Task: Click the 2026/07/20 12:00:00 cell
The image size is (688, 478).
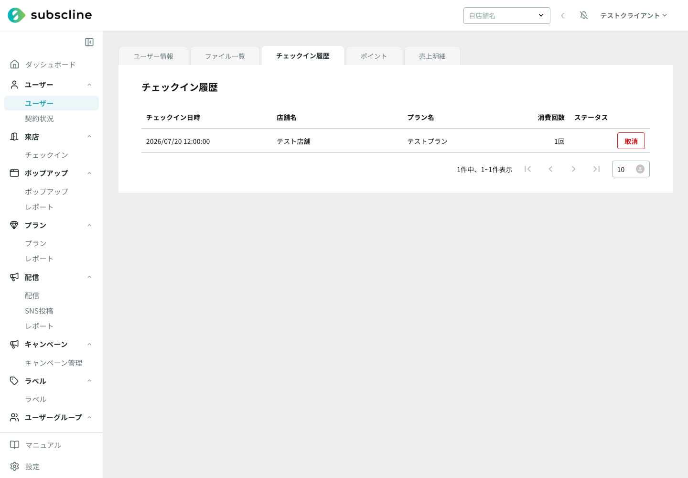Action: [178, 141]
